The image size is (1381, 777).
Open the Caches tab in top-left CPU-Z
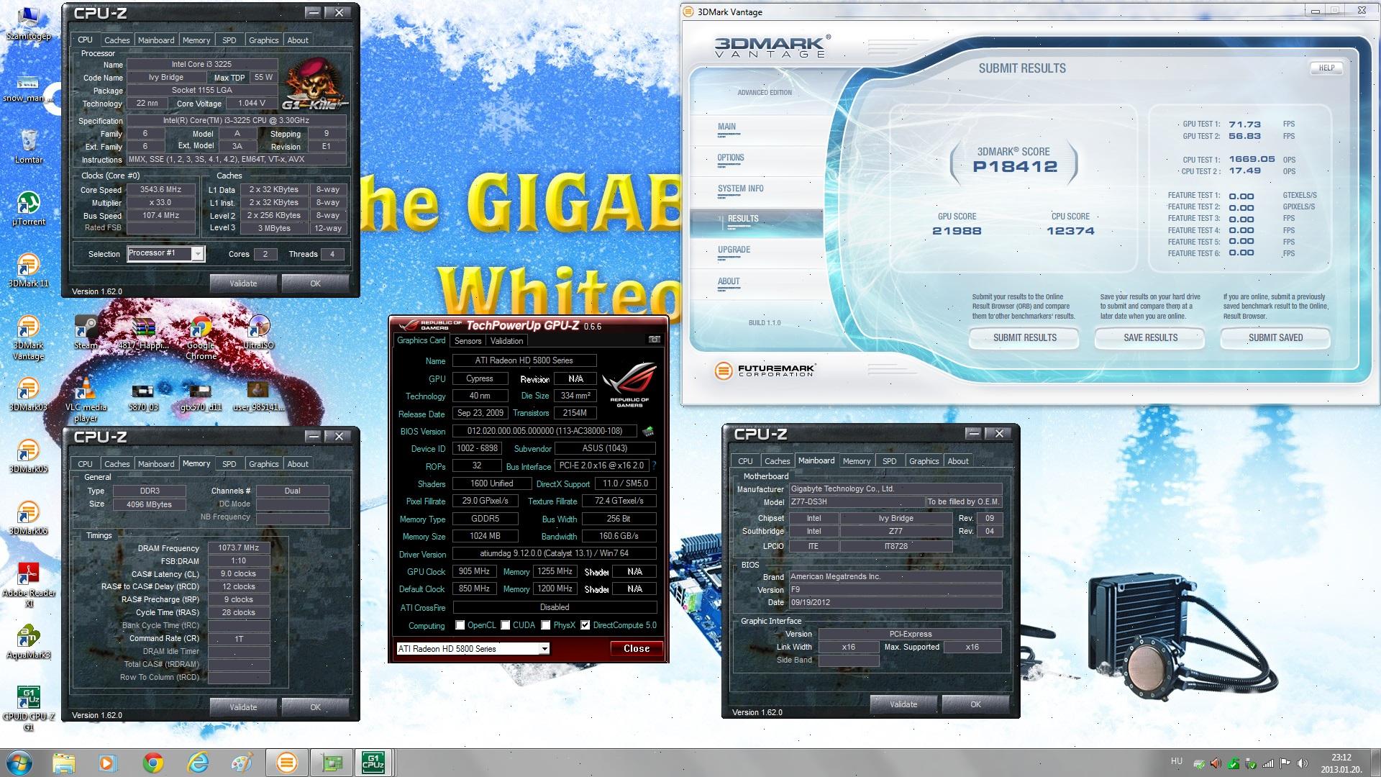(x=117, y=40)
